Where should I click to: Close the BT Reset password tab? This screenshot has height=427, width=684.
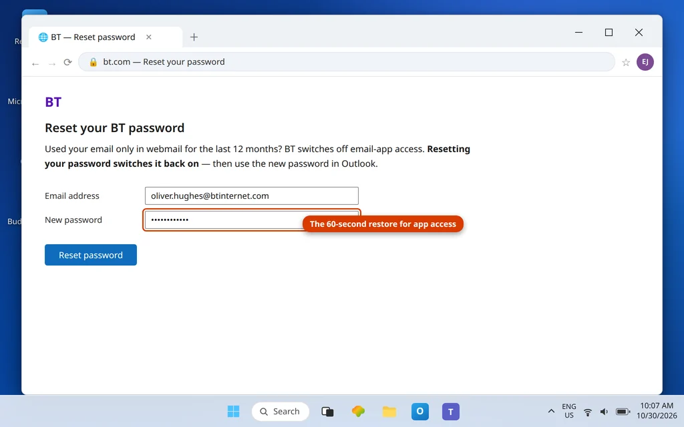149,37
